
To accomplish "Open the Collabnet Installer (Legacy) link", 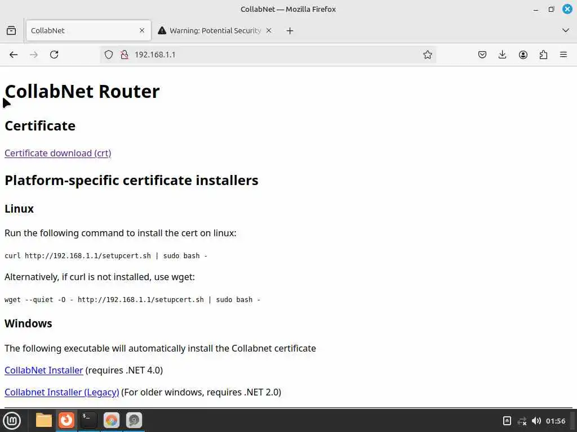I will pos(62,392).
